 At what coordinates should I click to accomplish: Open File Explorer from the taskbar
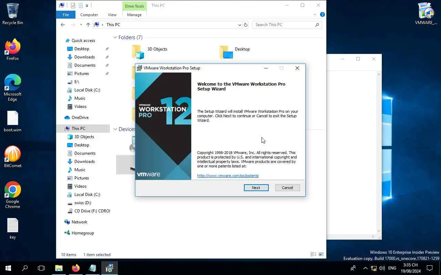[59, 268]
